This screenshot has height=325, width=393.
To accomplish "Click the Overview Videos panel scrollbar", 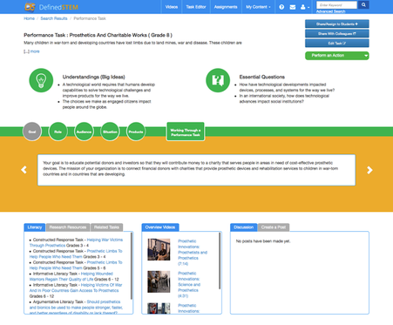I will 220,261.
